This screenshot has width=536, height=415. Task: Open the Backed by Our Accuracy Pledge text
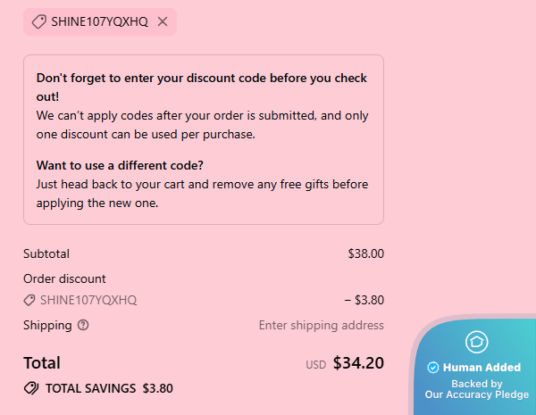pyautogui.click(x=476, y=389)
